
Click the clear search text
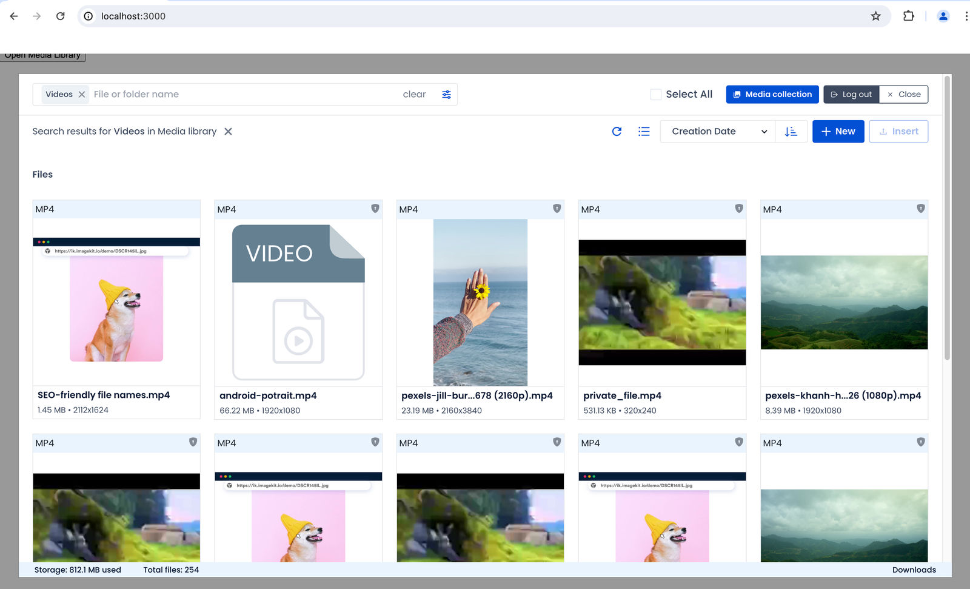[x=414, y=95]
